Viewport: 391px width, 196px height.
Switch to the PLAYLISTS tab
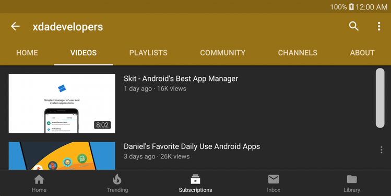(148, 53)
